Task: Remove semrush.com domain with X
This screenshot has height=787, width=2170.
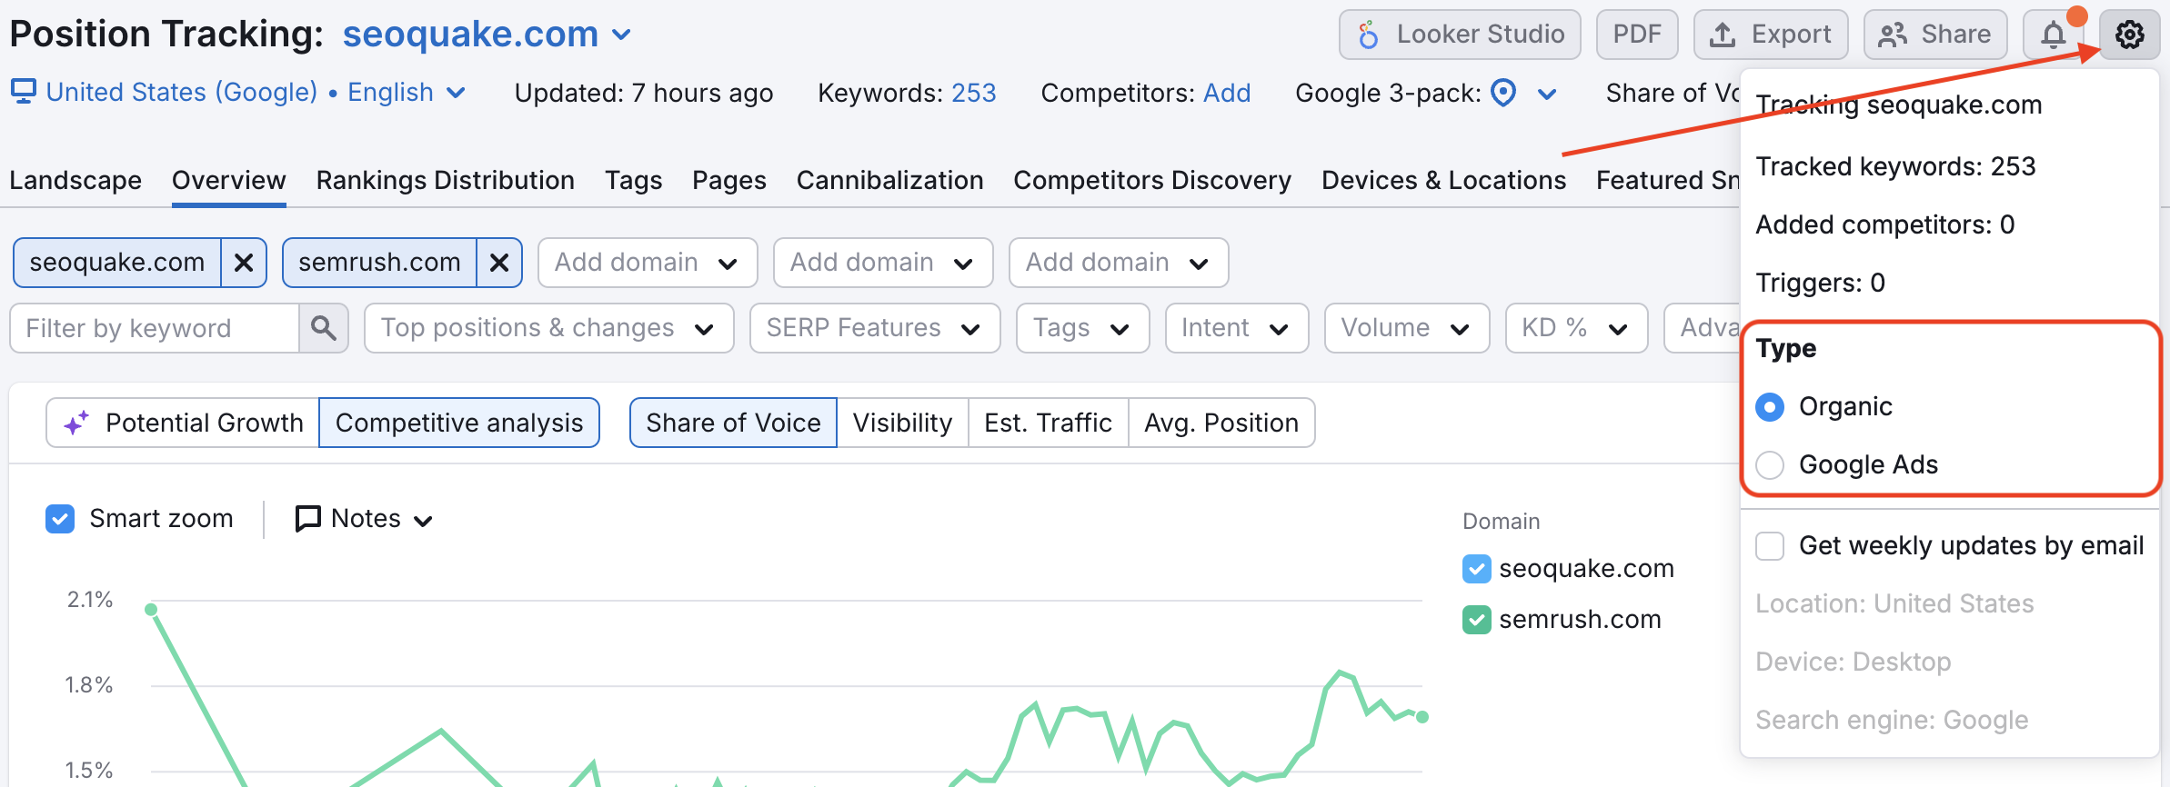Action: (499, 263)
